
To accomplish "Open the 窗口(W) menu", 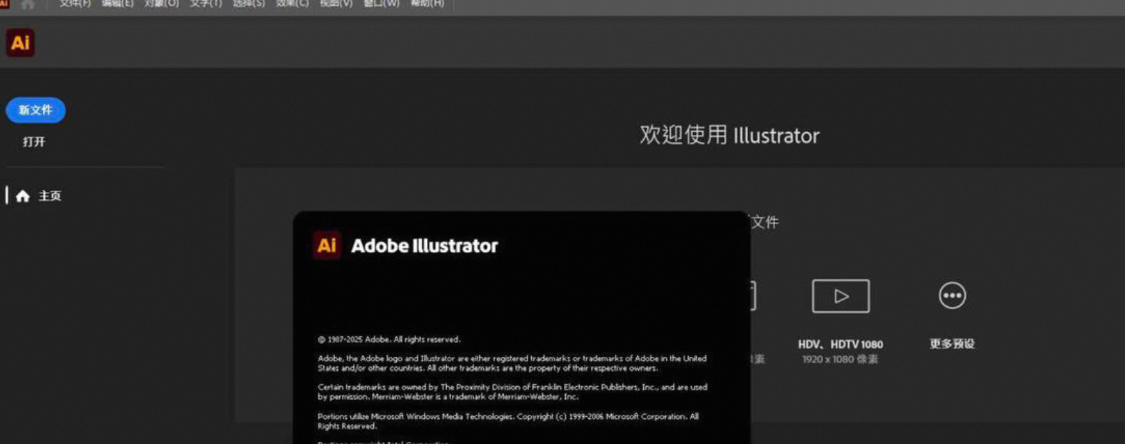I will [x=381, y=4].
